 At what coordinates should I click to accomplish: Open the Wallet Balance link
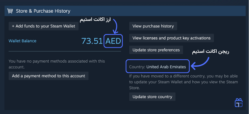pyautogui.click(x=22, y=41)
